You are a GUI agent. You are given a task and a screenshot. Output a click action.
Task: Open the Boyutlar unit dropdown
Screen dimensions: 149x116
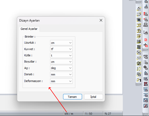click(x=61, y=62)
